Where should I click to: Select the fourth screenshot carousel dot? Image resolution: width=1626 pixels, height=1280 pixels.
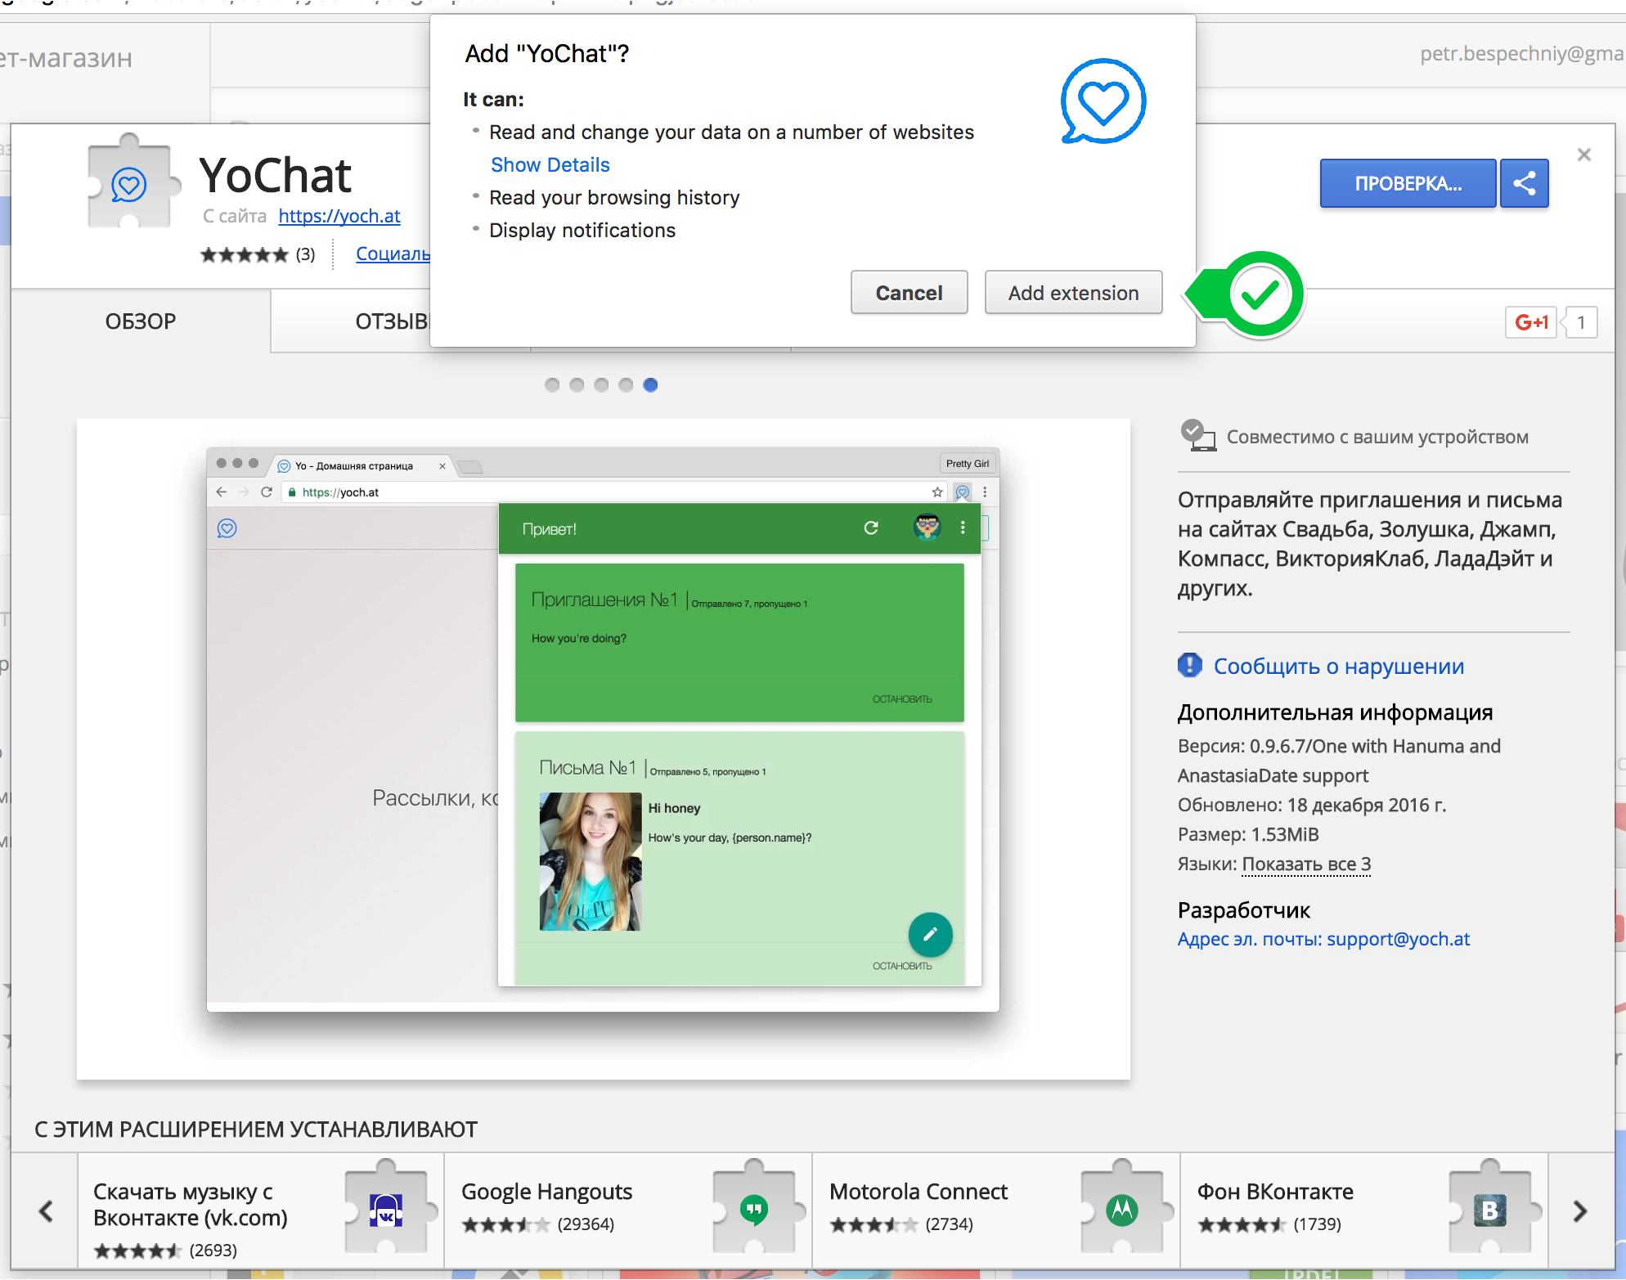(x=626, y=385)
